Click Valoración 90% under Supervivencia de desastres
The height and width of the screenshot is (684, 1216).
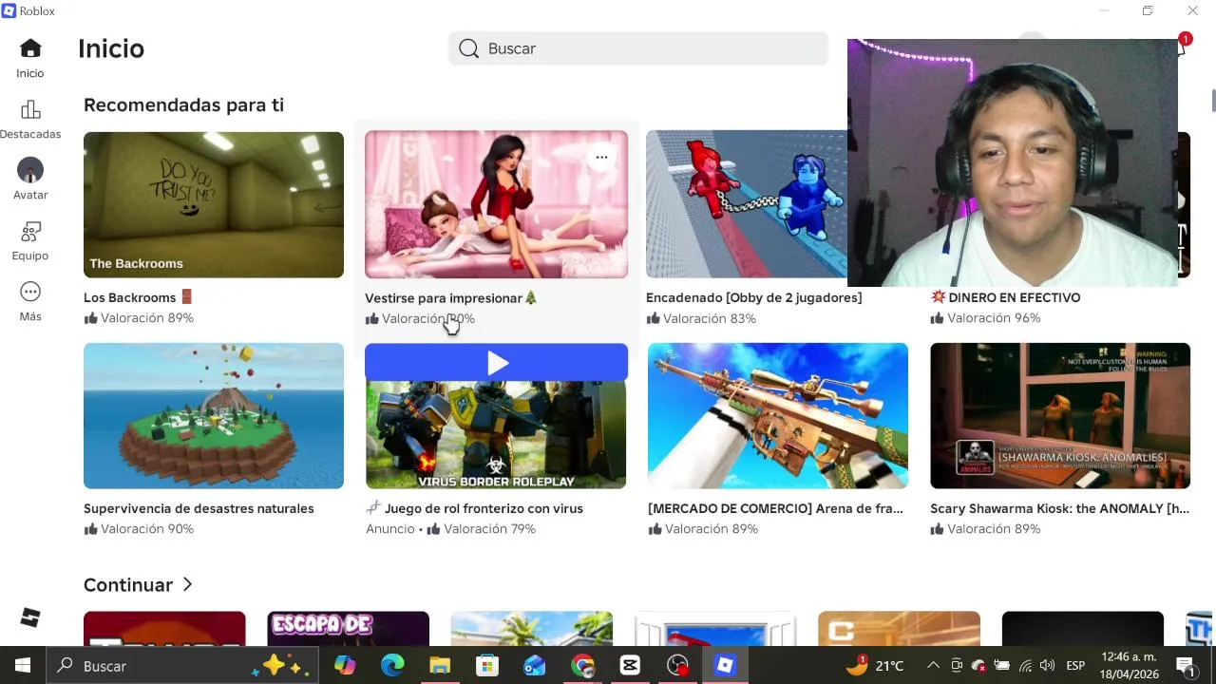pyautogui.click(x=139, y=529)
